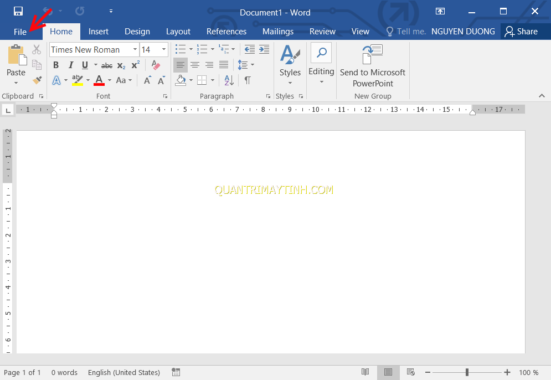Open Font dialog launcher
Screen dimensions: 551x380
pos(166,96)
